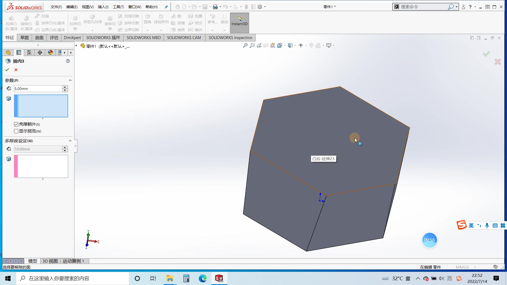The image size is (507, 285).
Task: Open Microsoft Edge from the taskbar
Action: (x=203, y=278)
